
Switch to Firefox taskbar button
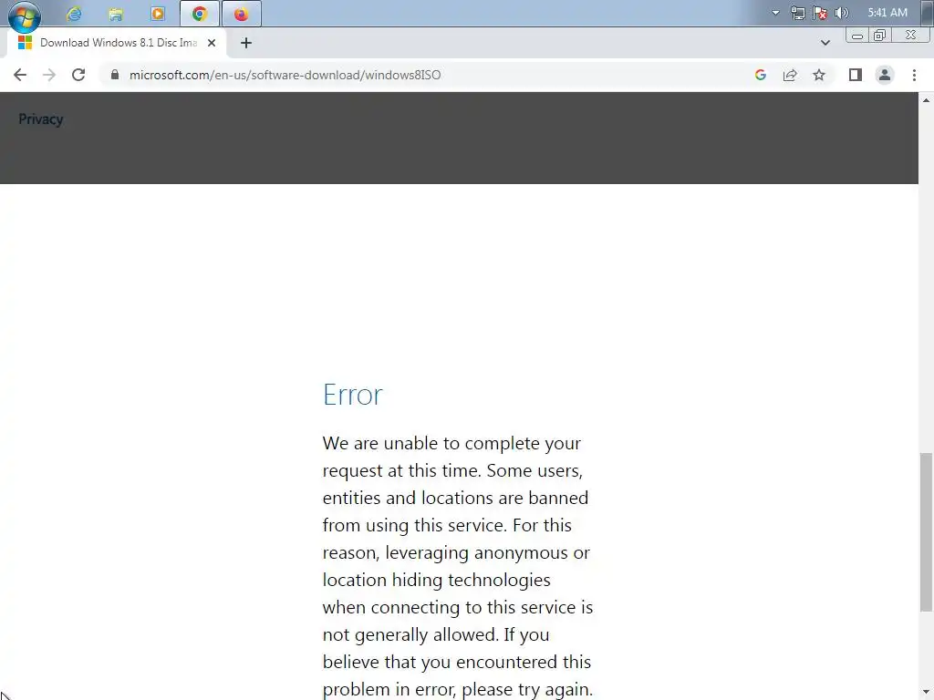click(241, 14)
